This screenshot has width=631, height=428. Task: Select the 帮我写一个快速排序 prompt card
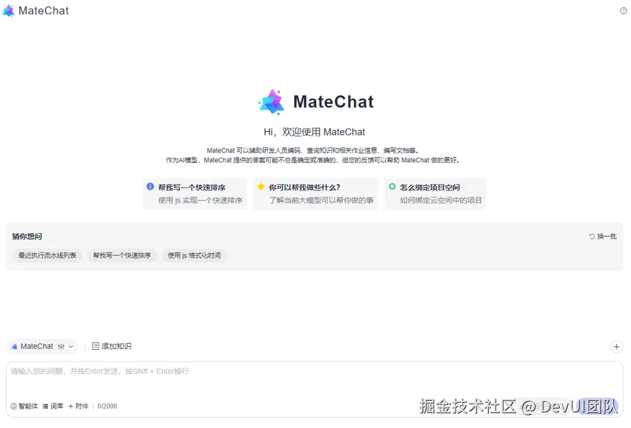pos(195,194)
